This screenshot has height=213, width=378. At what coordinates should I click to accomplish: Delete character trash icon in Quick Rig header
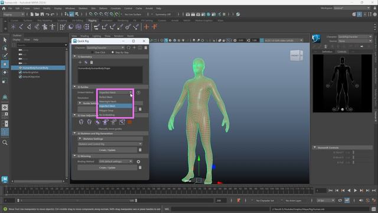[146, 48]
